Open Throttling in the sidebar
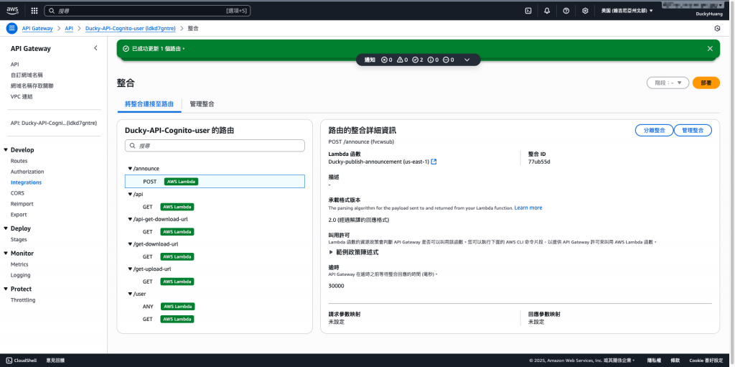The width and height of the screenshot is (735, 367). tap(23, 300)
